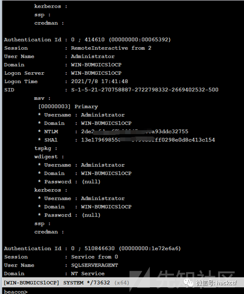
Task: Click the WeChat logo icon in watermark
Action: (x=189, y=283)
